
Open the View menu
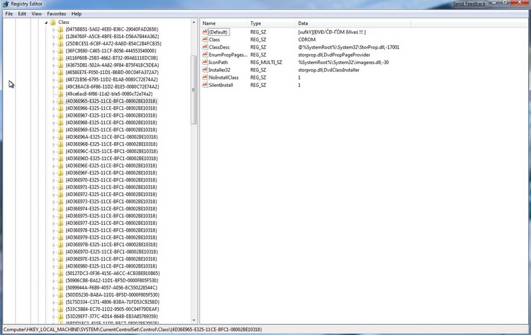point(36,13)
